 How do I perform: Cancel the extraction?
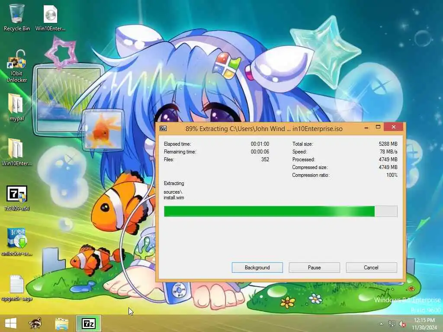[371, 267]
